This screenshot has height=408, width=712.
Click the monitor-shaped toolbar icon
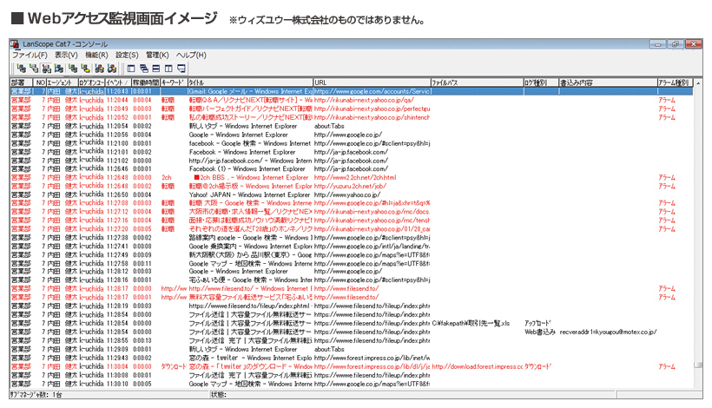pos(181,69)
